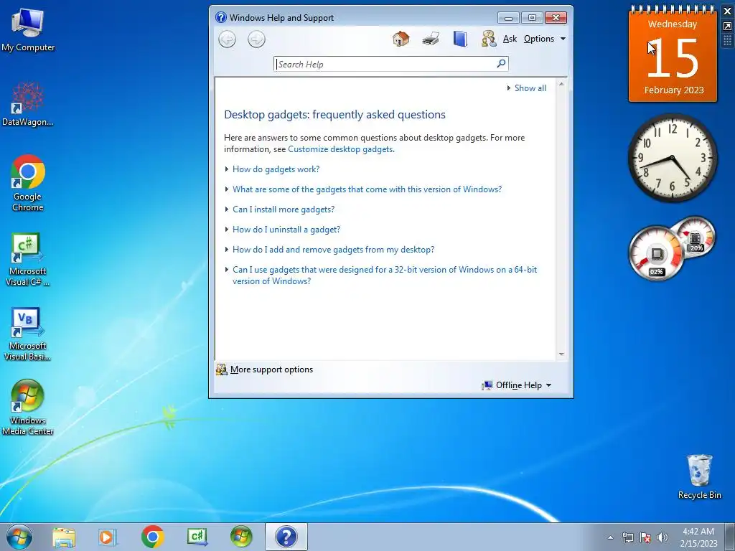Select the DataWagon desktop shortcut

click(x=28, y=104)
